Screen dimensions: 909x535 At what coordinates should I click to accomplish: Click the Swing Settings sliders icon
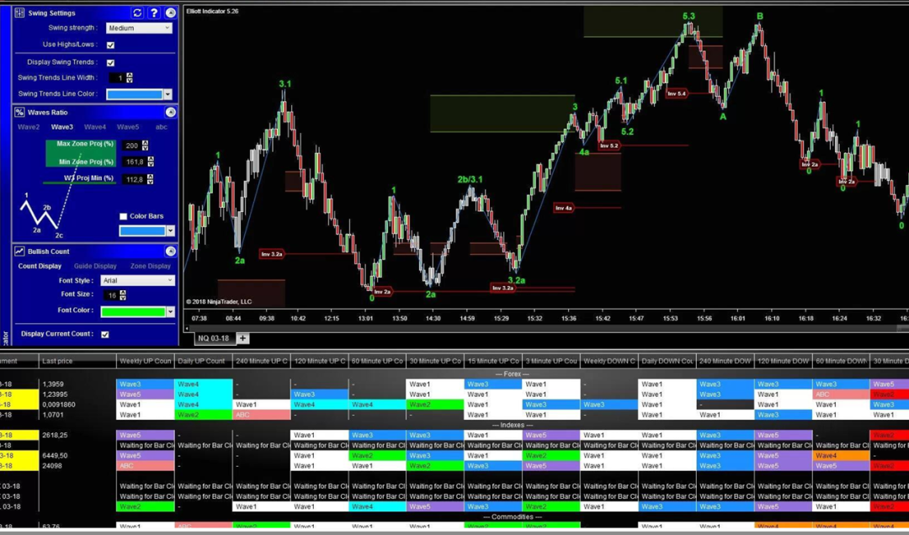click(x=19, y=13)
